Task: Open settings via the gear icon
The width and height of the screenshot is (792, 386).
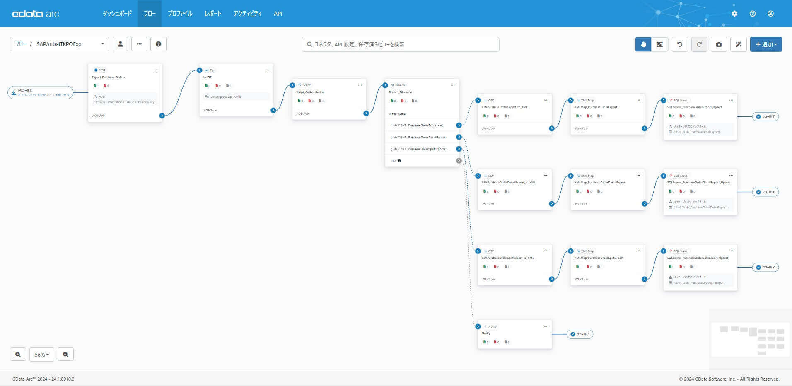Action: pos(734,13)
